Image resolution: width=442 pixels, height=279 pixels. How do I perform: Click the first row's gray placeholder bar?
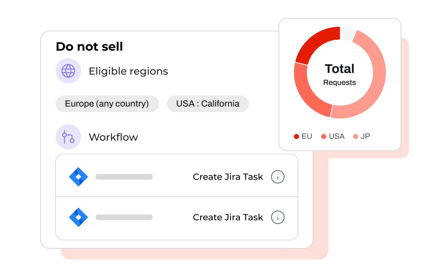[x=124, y=177]
